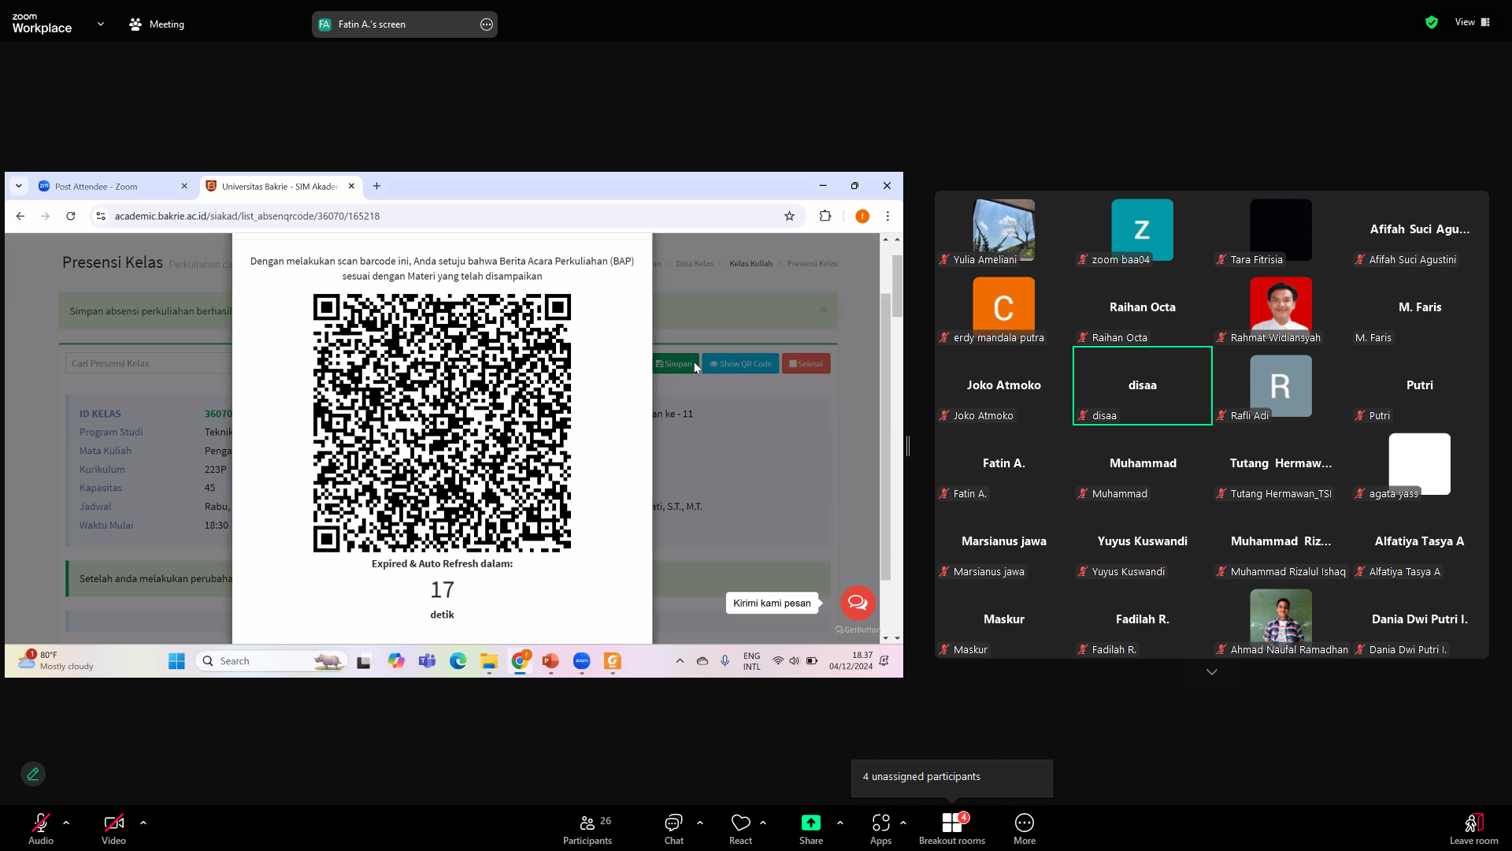Viewport: 1512px width, 851px height.
Task: Click the Cari Presensi Kelas search field
Action: coord(148,363)
